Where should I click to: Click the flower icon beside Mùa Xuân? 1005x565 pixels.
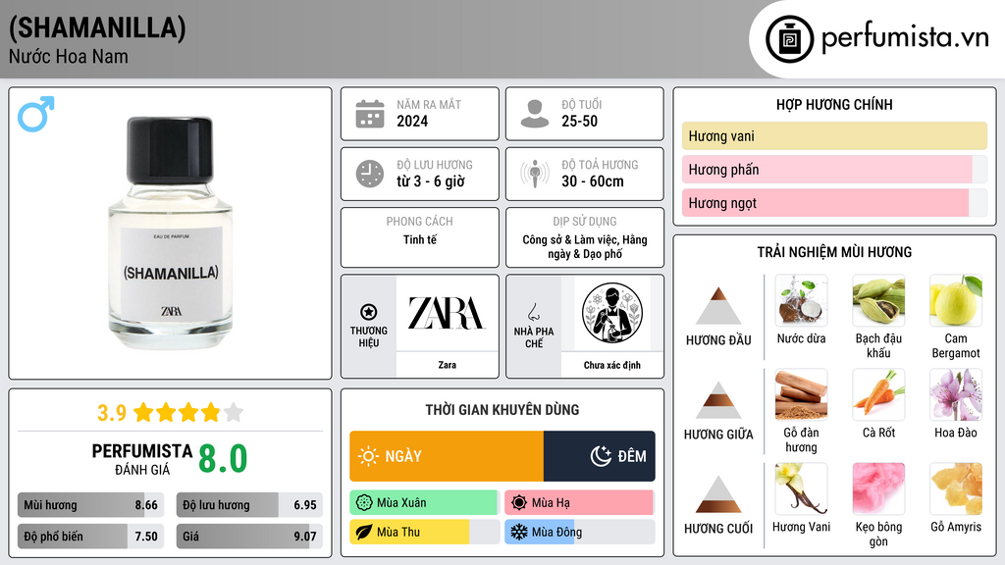[364, 503]
